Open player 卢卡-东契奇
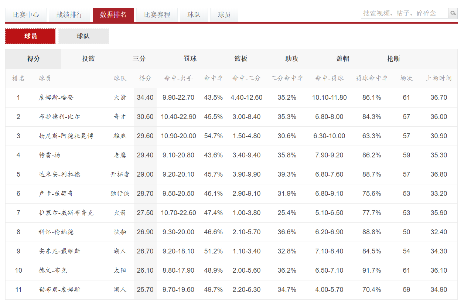 tap(56, 194)
